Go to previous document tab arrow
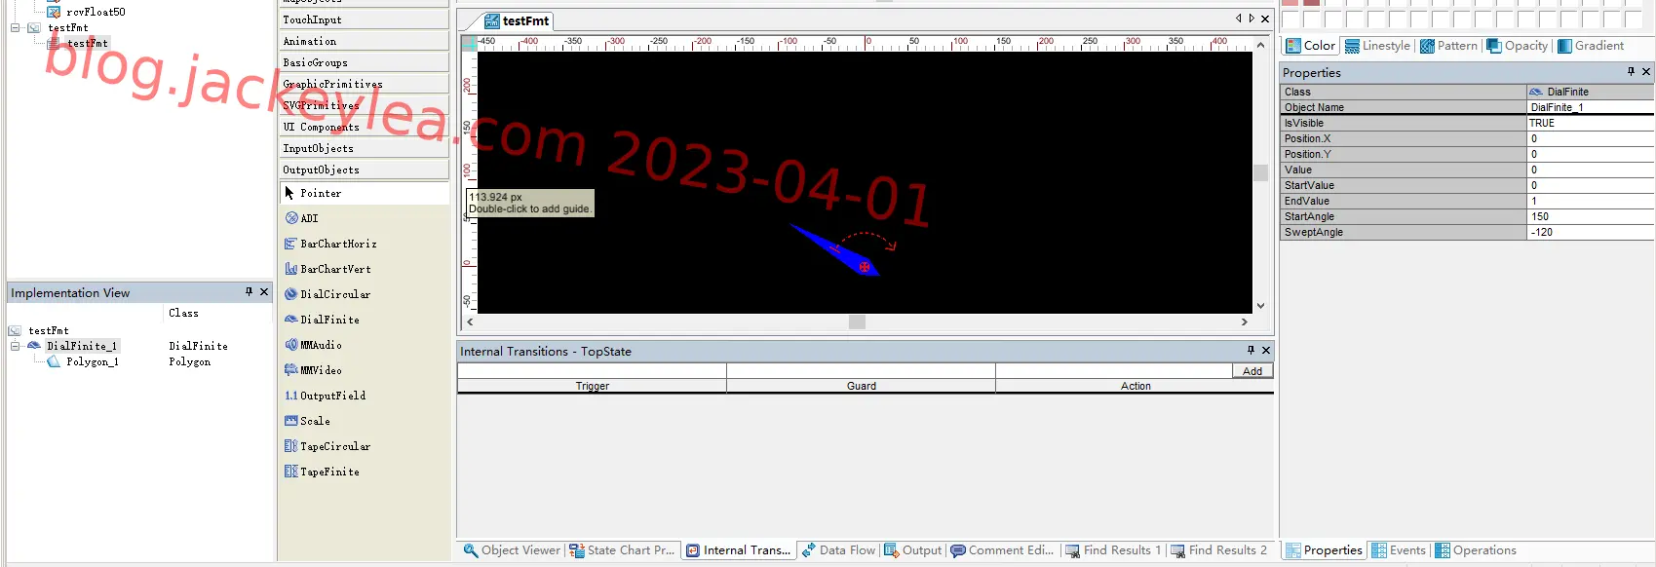The width and height of the screenshot is (1656, 567). [x=1239, y=19]
